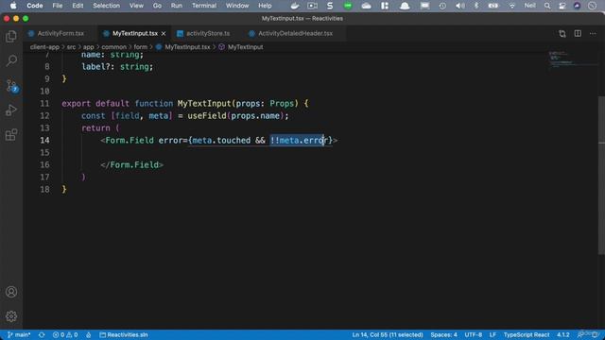Change file encoding via UTF-8
Viewport: 605px width, 340px height.
473,334
